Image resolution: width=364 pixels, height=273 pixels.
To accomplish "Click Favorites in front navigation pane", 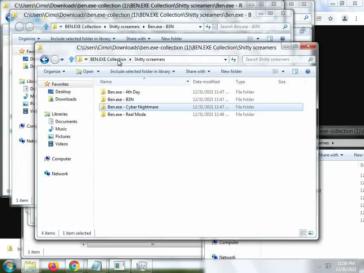I will [x=60, y=84].
